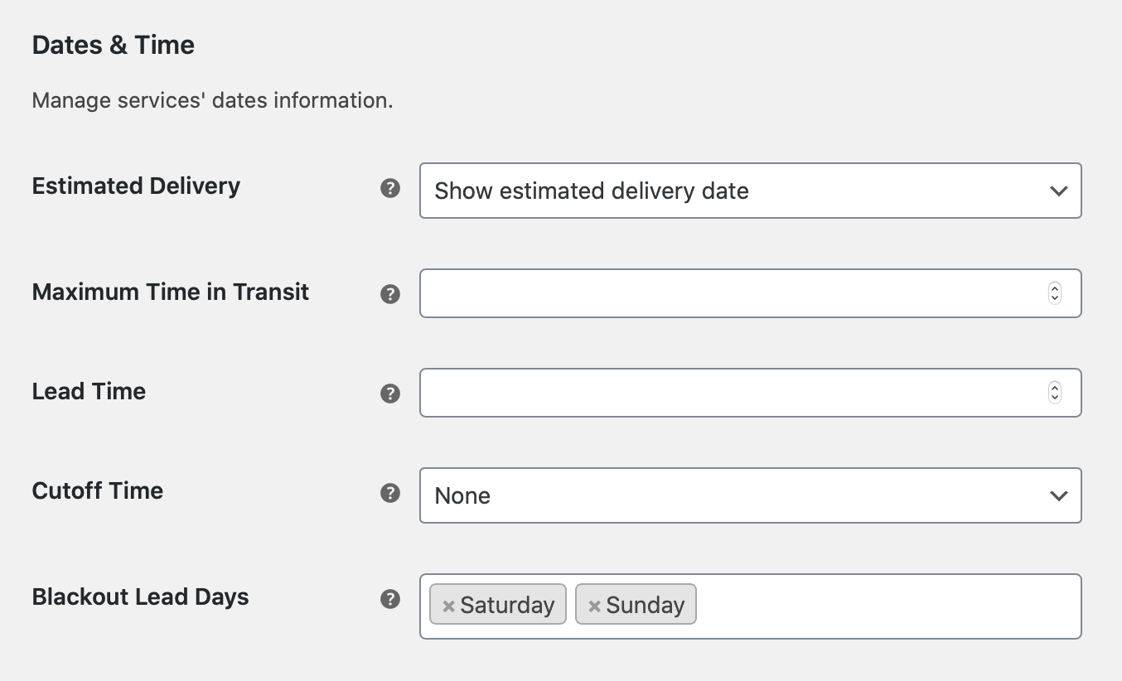Click help icon beside Blackout Lead Days

[390, 599]
